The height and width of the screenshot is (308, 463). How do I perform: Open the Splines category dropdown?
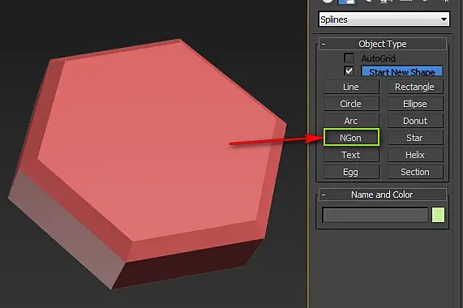click(x=384, y=19)
